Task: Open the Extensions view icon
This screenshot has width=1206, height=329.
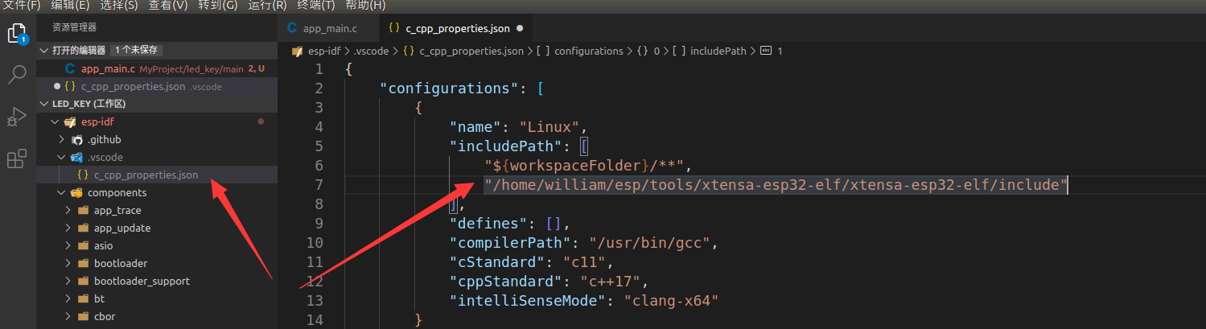Action: [17, 159]
